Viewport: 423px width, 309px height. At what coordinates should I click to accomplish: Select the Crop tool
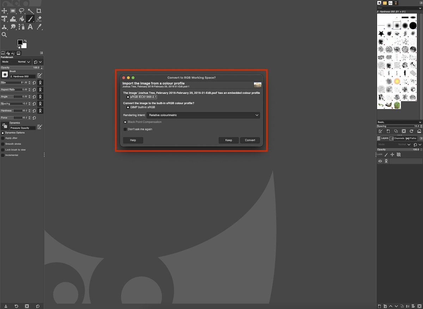[x=38, y=11]
